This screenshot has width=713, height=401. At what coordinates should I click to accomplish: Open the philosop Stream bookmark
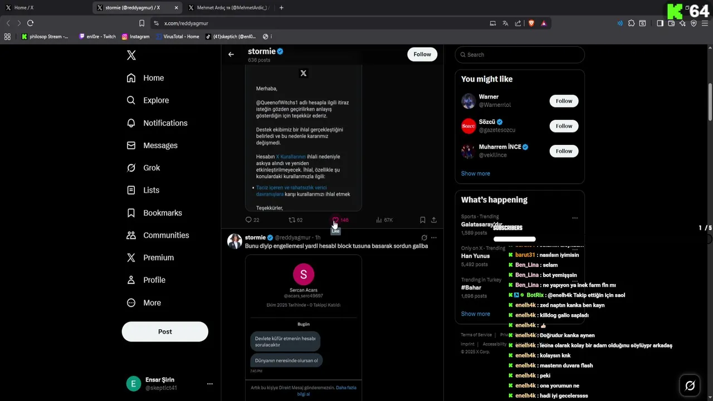click(x=45, y=37)
